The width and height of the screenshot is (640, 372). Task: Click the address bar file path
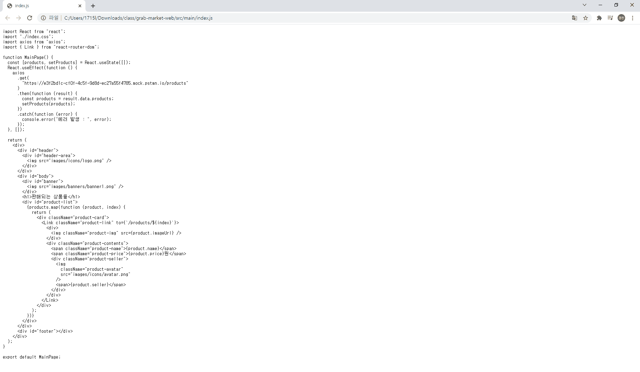click(138, 18)
